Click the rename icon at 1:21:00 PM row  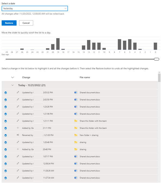(18, 135)
